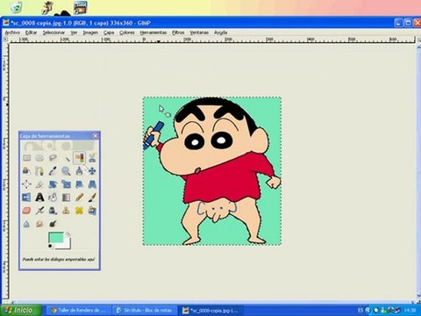421x316 pixels.
Task: Select the Shear tool
Action: pyautogui.click(x=79, y=184)
